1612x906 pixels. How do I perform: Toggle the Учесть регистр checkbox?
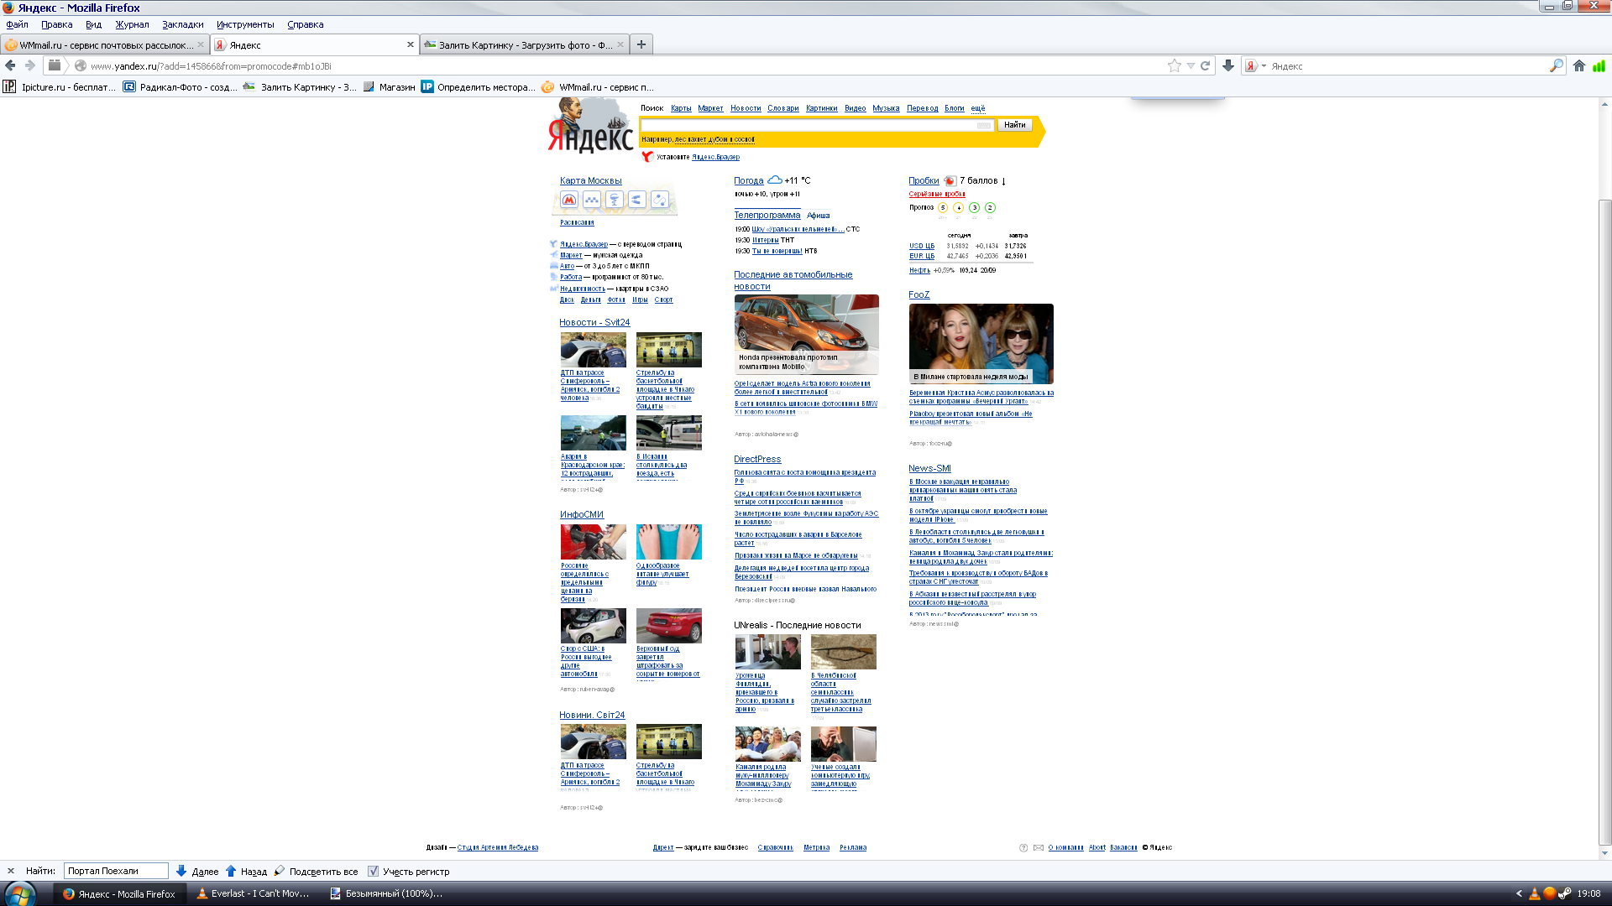(x=374, y=871)
